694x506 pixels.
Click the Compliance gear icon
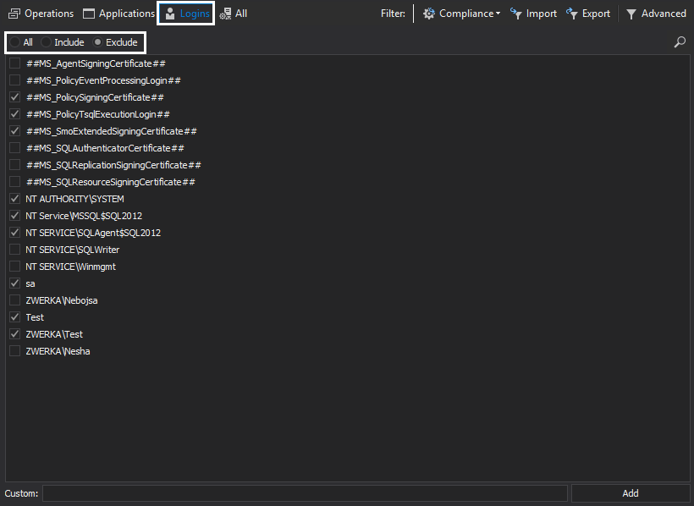click(429, 14)
